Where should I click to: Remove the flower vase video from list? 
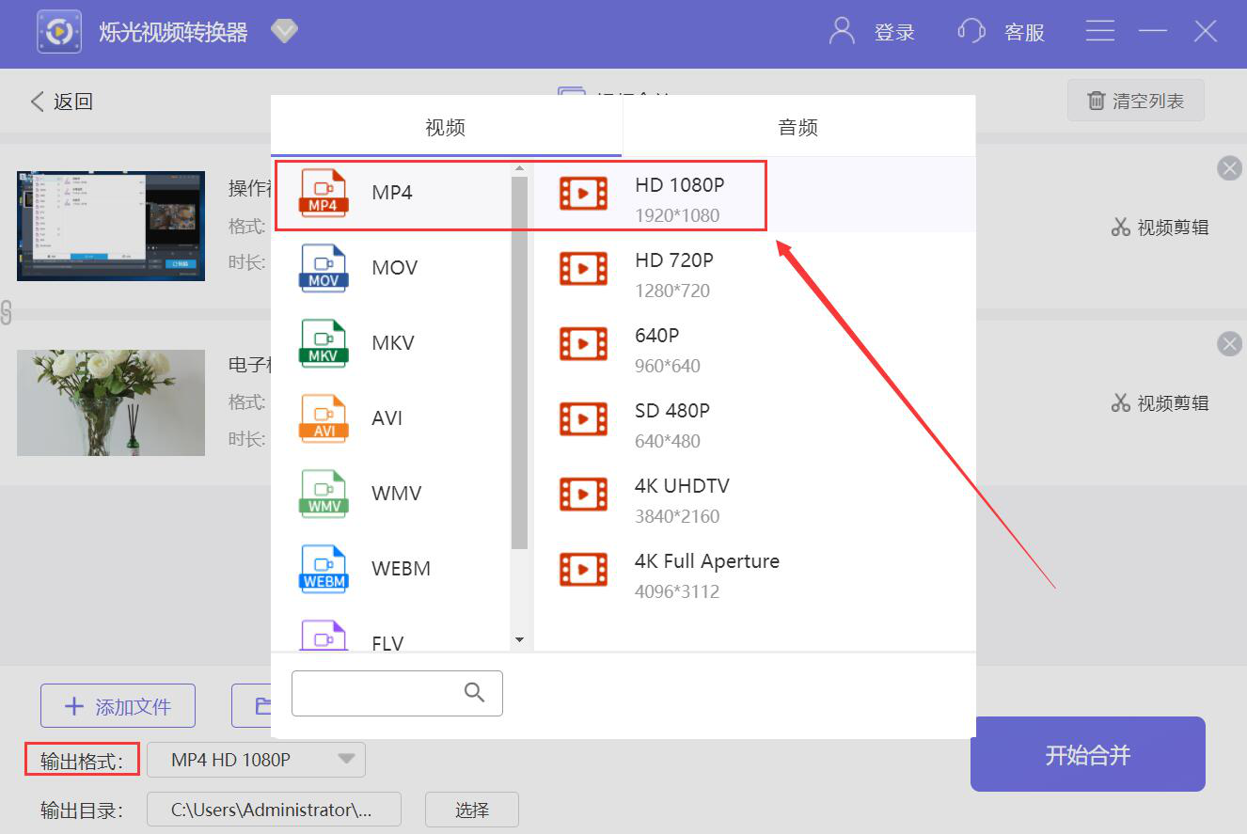click(x=1229, y=344)
